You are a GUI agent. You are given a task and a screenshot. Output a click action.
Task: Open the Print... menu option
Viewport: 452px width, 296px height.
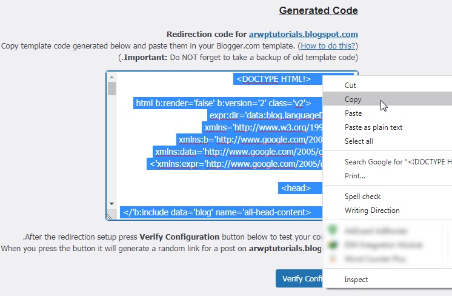355,176
